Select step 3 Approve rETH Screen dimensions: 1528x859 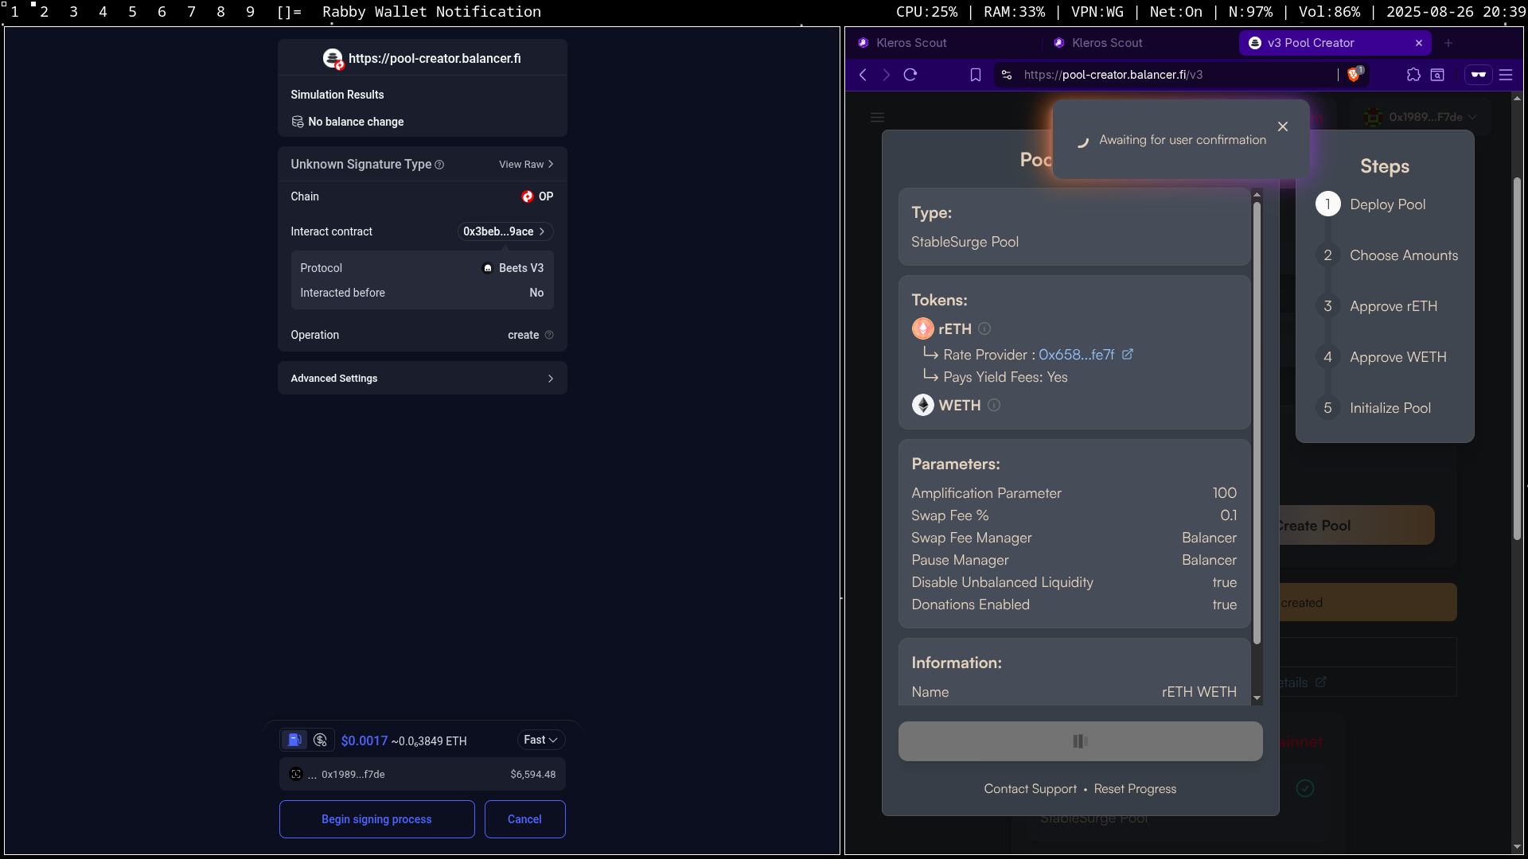click(x=1376, y=306)
